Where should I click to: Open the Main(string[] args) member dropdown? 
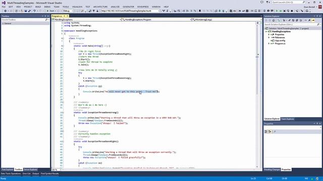click(x=226, y=20)
